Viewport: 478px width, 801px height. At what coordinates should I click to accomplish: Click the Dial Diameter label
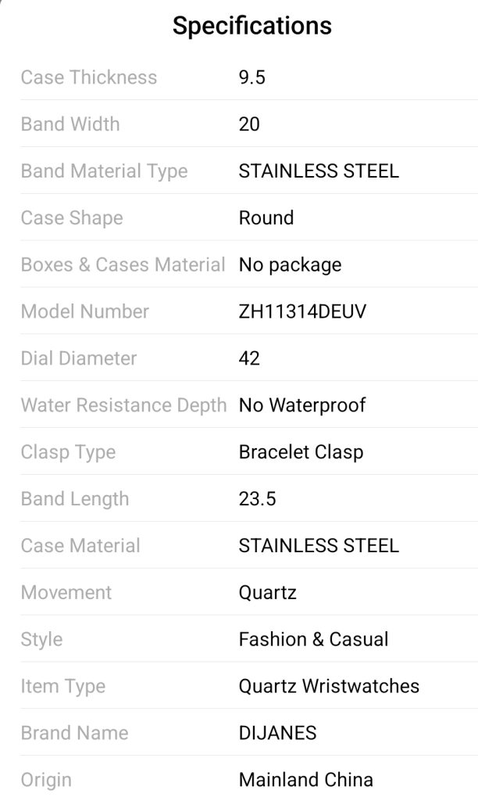79,359
